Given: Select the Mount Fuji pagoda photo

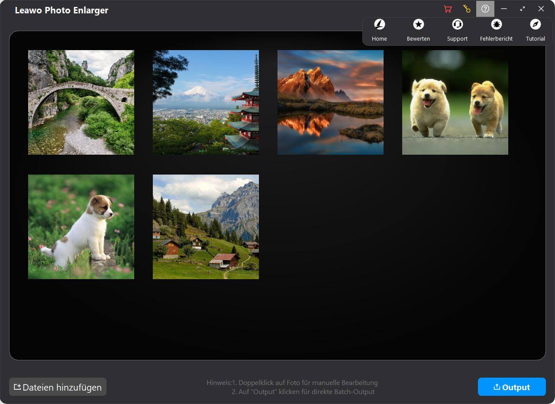Looking at the screenshot, I should 206,102.
